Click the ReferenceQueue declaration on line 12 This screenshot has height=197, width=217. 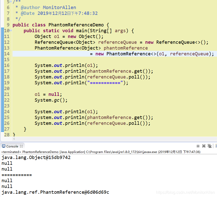point(121,42)
